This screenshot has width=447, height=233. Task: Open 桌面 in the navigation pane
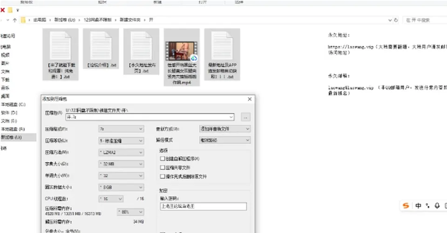pyautogui.click(x=5, y=96)
